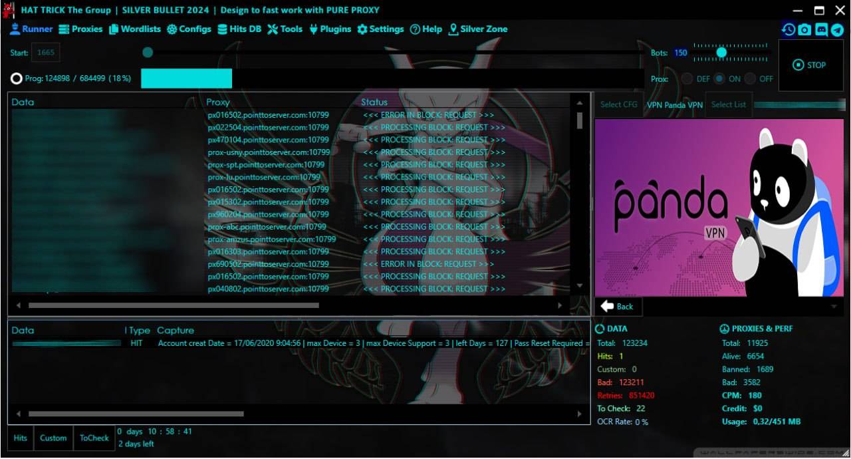Screen dimensions: 851x459
Task: Click the Retries value 851420
Action: [x=642, y=395]
